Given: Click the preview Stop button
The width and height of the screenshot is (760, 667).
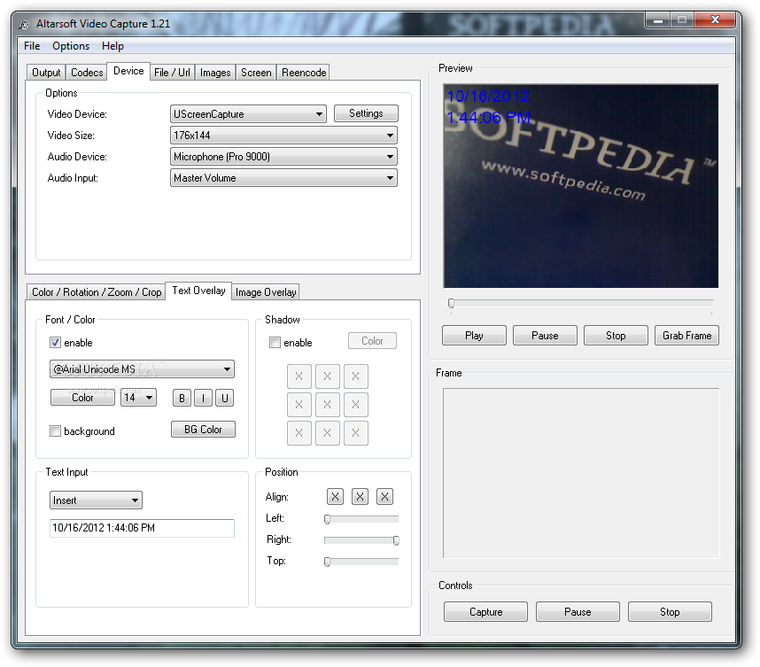Looking at the screenshot, I should coord(616,336).
